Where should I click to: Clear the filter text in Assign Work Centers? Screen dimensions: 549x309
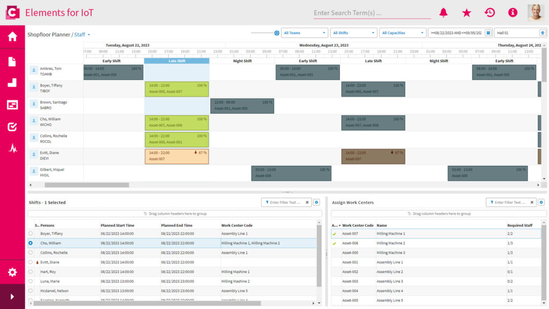coord(531,202)
